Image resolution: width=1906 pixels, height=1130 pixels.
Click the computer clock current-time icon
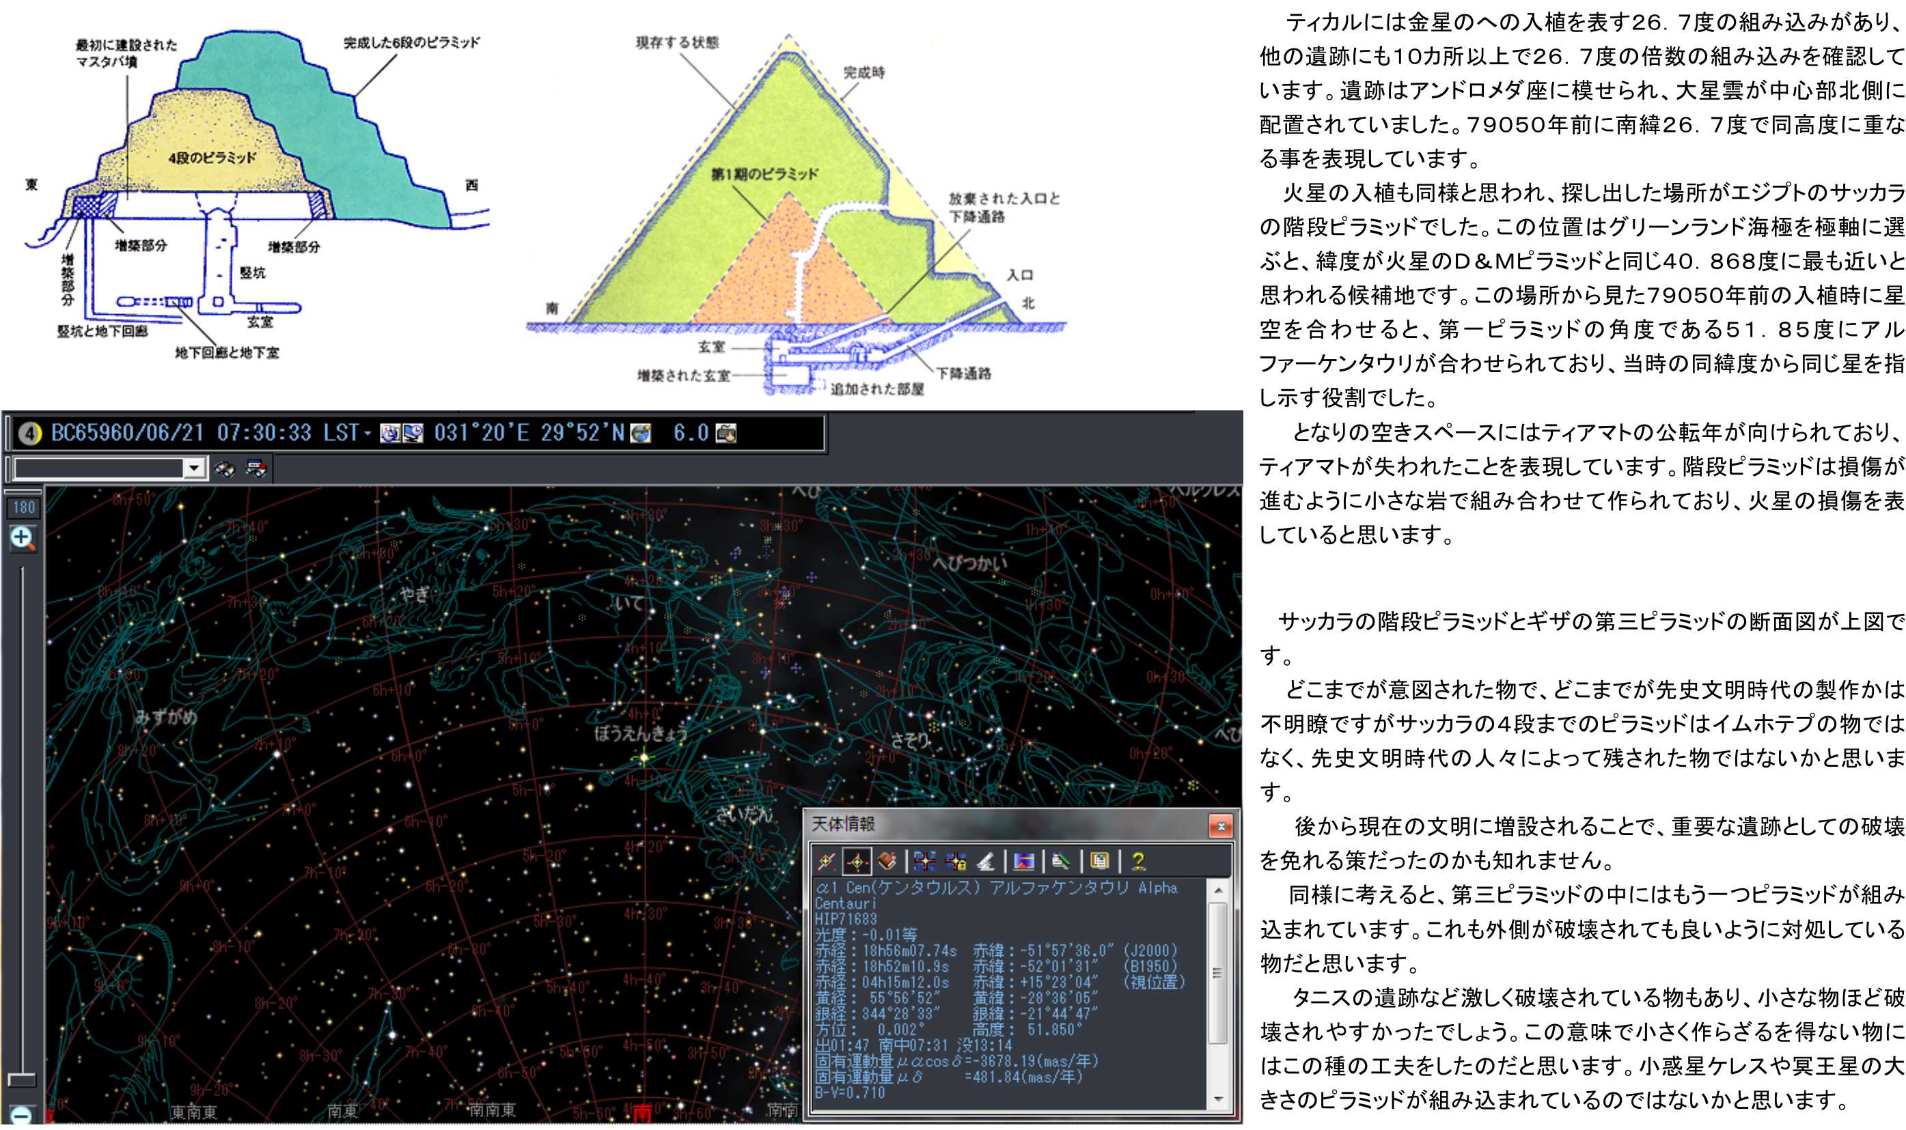413,434
